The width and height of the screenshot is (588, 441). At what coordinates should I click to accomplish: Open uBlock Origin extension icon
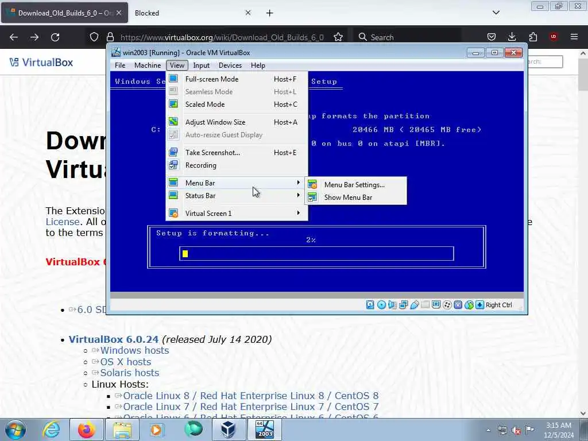pyautogui.click(x=554, y=37)
